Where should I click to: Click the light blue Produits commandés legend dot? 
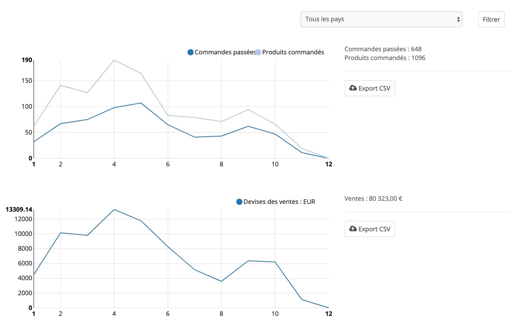[258, 52]
